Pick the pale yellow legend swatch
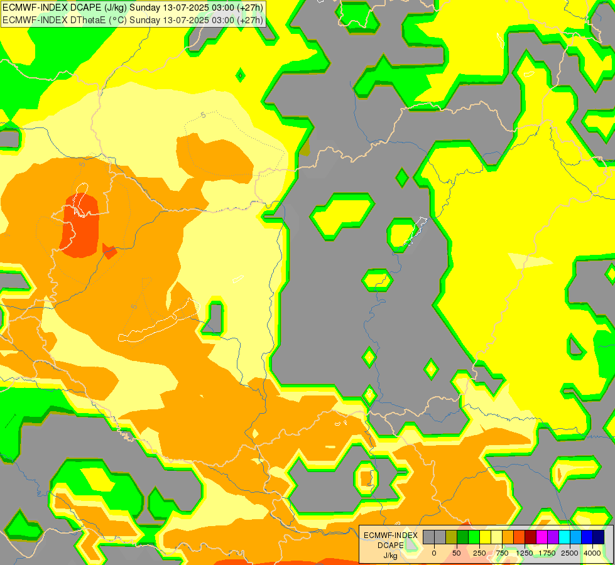This screenshot has width=615, height=565. pos(496,537)
